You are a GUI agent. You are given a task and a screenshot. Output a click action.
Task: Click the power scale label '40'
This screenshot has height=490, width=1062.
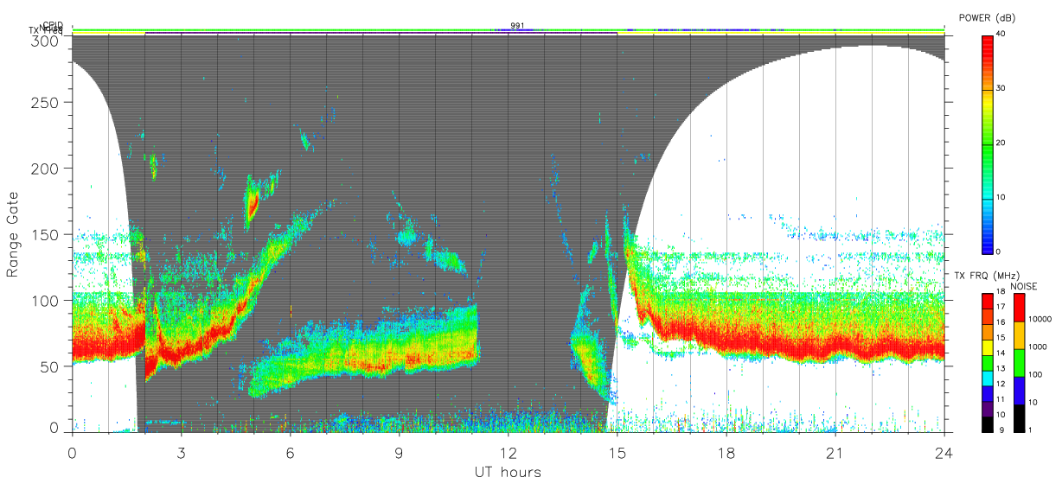pyautogui.click(x=1001, y=35)
